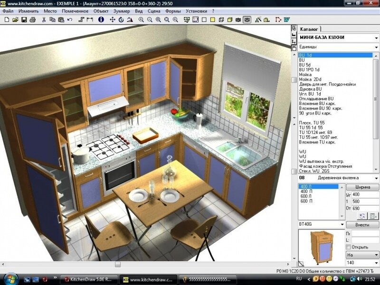Screen dimensions: 380x285
Task: Tick the Открыть checkbox
Action: (x=349, y=247)
